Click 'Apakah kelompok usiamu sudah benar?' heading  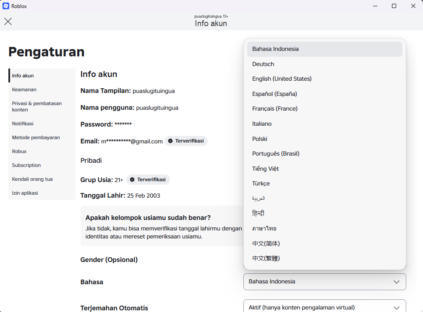point(148,218)
